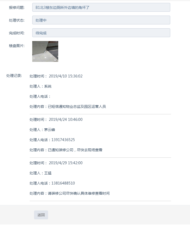
Task: Click record text 已通知装修公司，尽快去现场查看
Action: (75, 150)
